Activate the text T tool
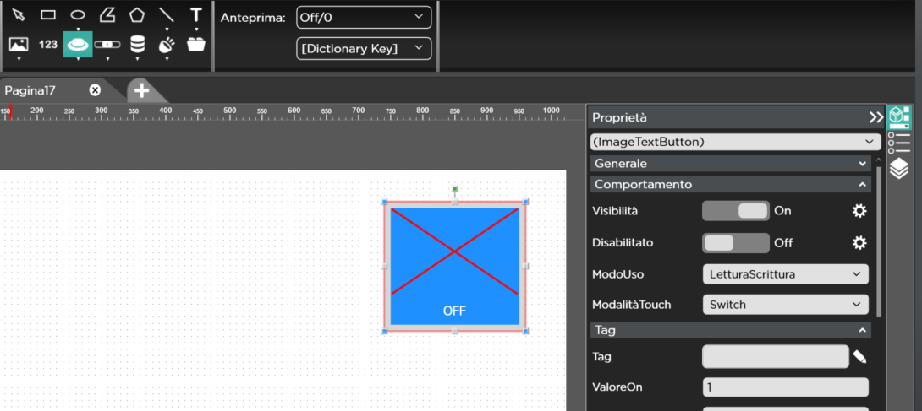Screen dimensions: 922x411 point(196,14)
